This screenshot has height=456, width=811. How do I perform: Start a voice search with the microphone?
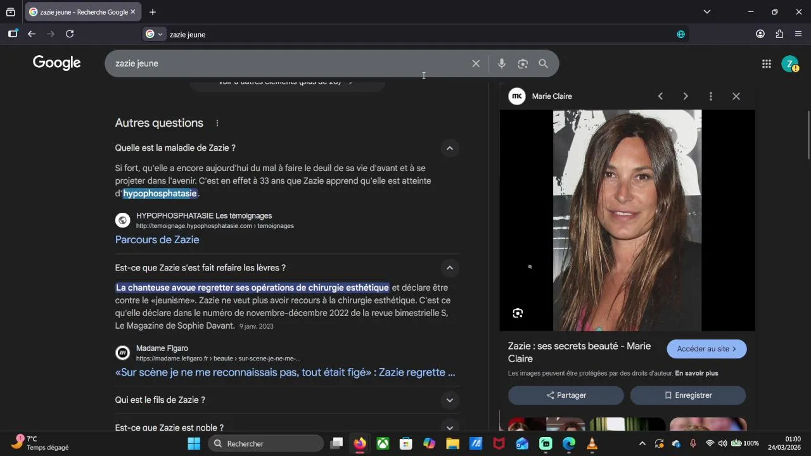coord(501,63)
